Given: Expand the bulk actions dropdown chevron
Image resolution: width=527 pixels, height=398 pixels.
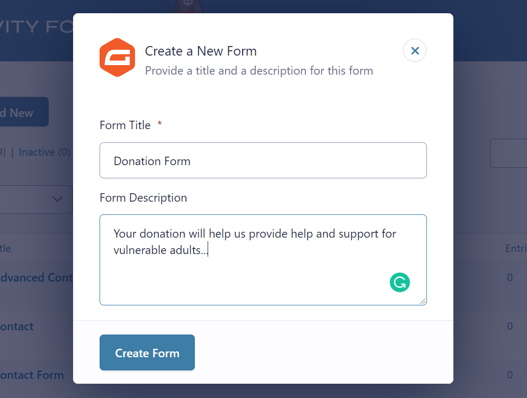Looking at the screenshot, I should click(58, 199).
